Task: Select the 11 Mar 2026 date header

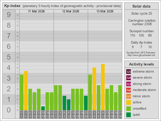Action: click(36, 11)
